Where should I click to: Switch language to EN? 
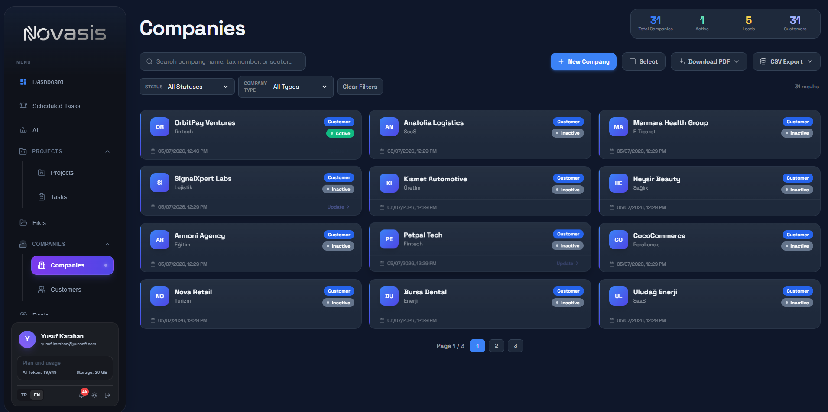[37, 395]
